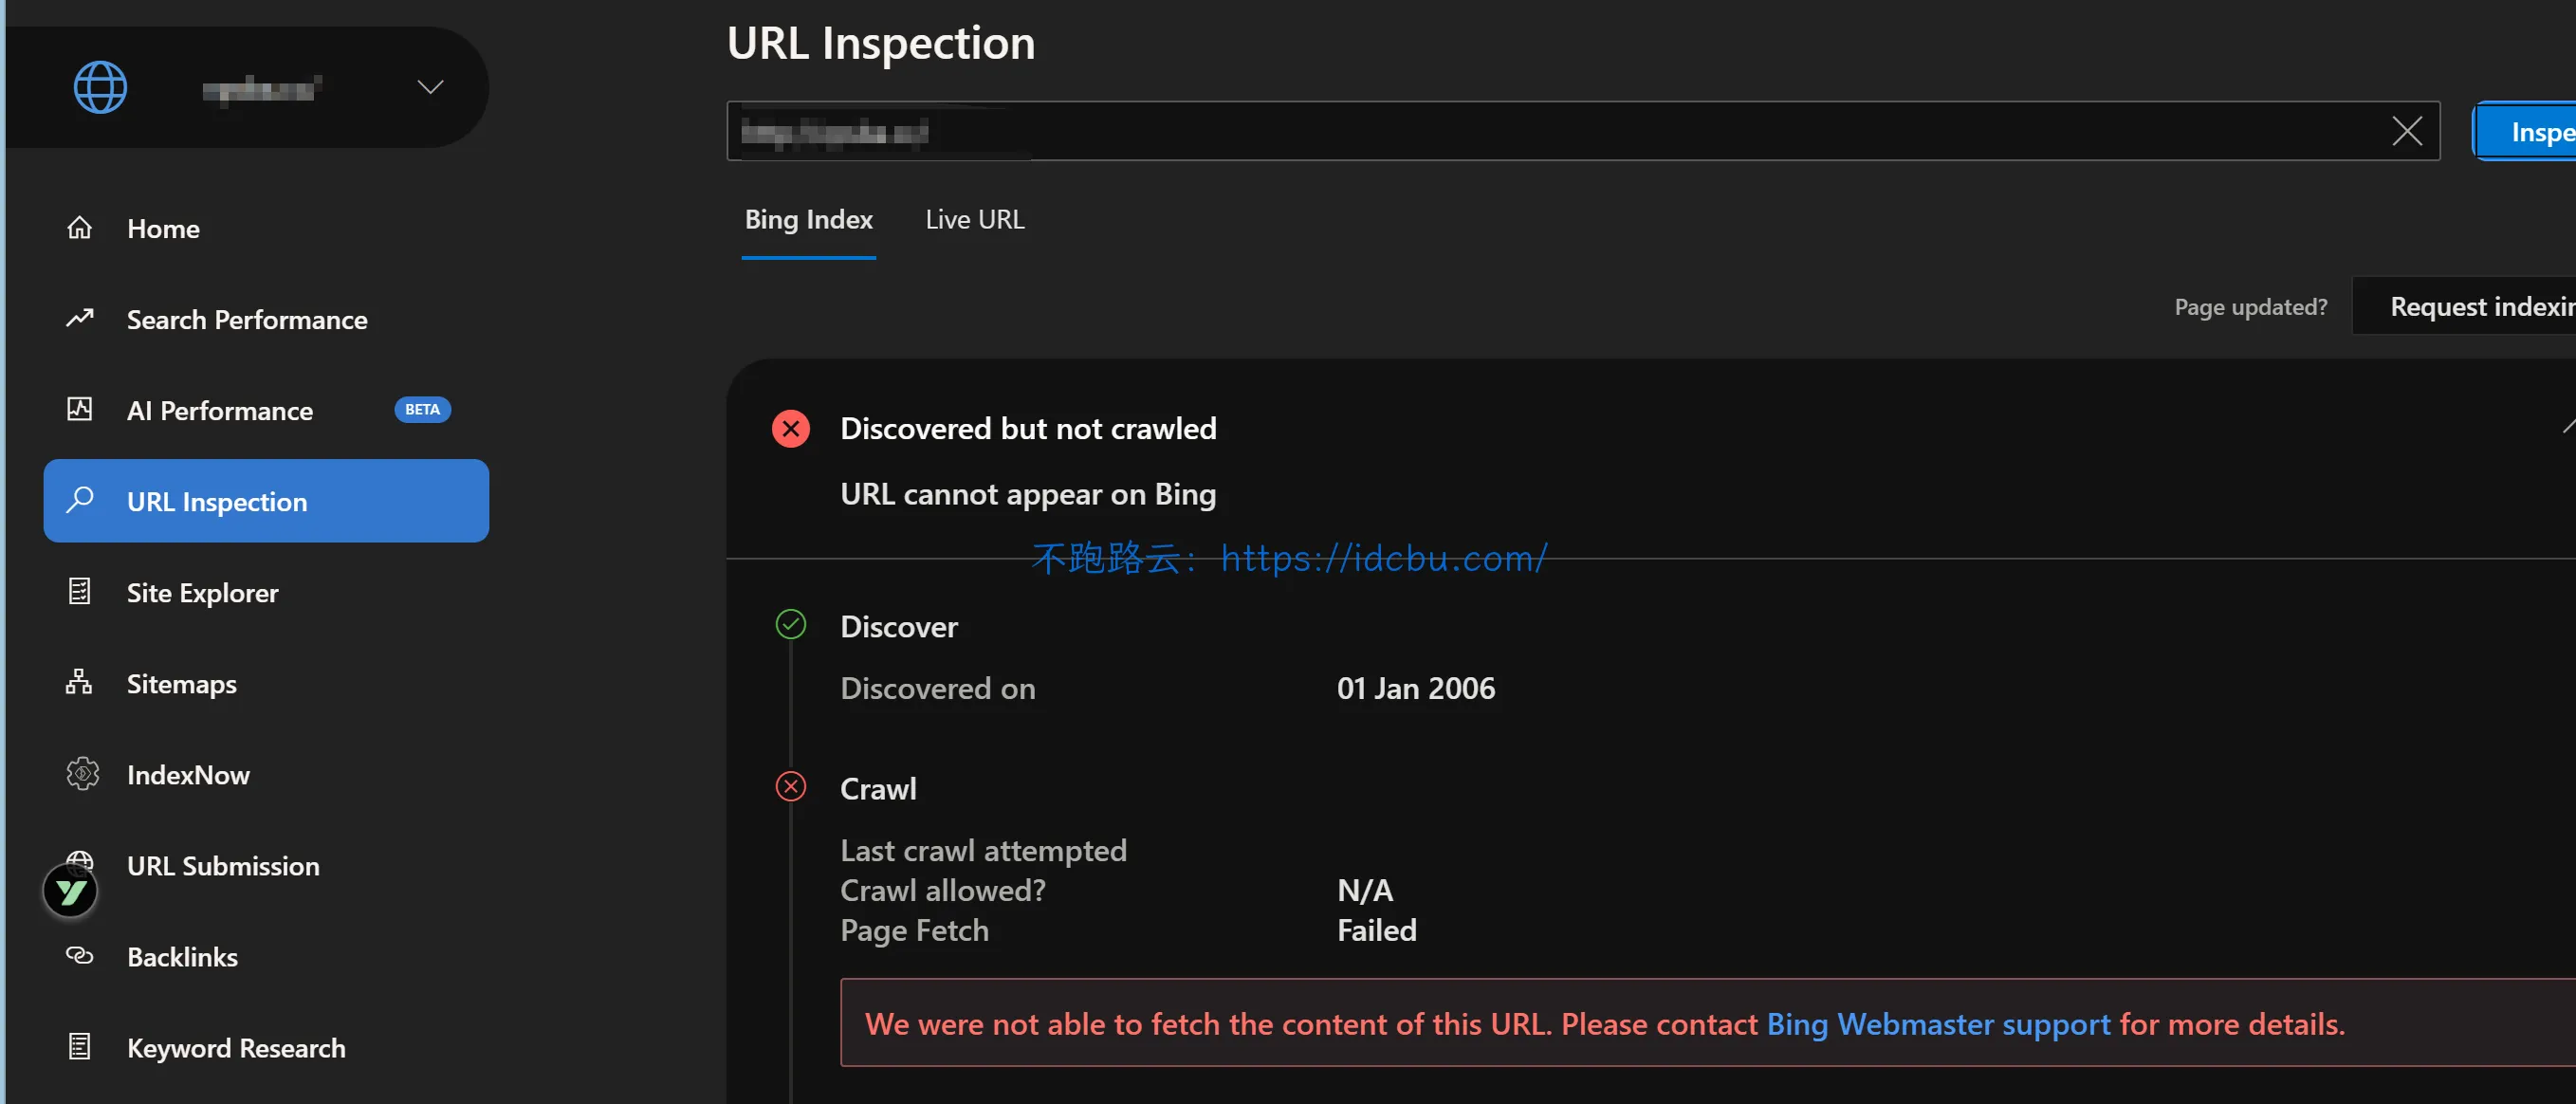This screenshot has width=2576, height=1104.
Task: Open URL Submission in the sidebar
Action: click(223, 866)
